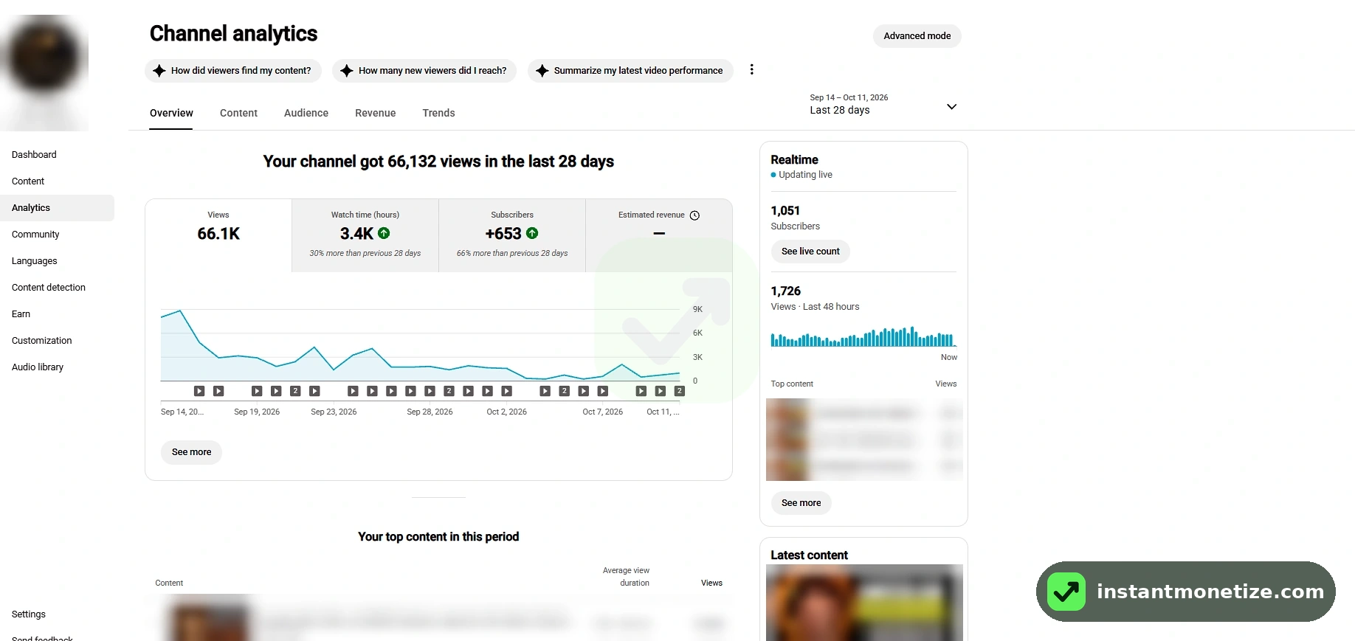
Task: Click the sparkle icon in 'Summarize my latest video' chip
Action: tap(542, 71)
